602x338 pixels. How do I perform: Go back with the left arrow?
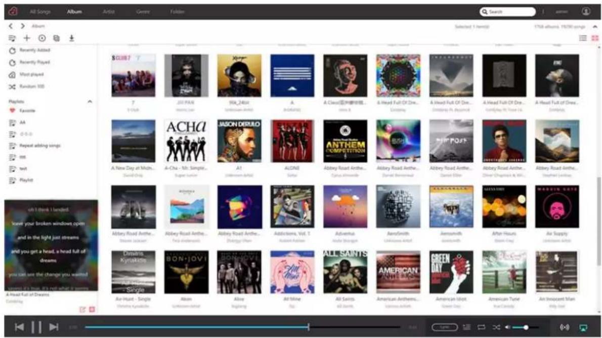pyautogui.click(x=11, y=26)
